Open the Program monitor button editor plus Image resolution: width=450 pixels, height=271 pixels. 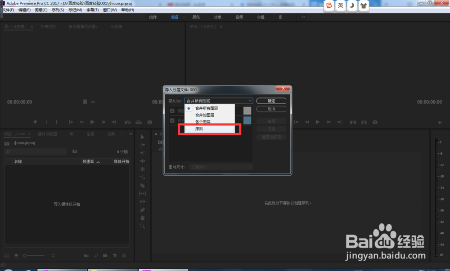click(440, 123)
